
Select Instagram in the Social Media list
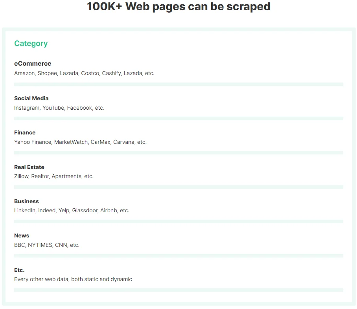(27, 108)
